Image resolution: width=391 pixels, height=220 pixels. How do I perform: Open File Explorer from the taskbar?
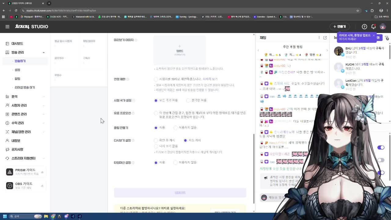tap(46, 216)
